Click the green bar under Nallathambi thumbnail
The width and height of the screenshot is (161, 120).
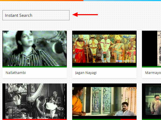click(35, 66)
